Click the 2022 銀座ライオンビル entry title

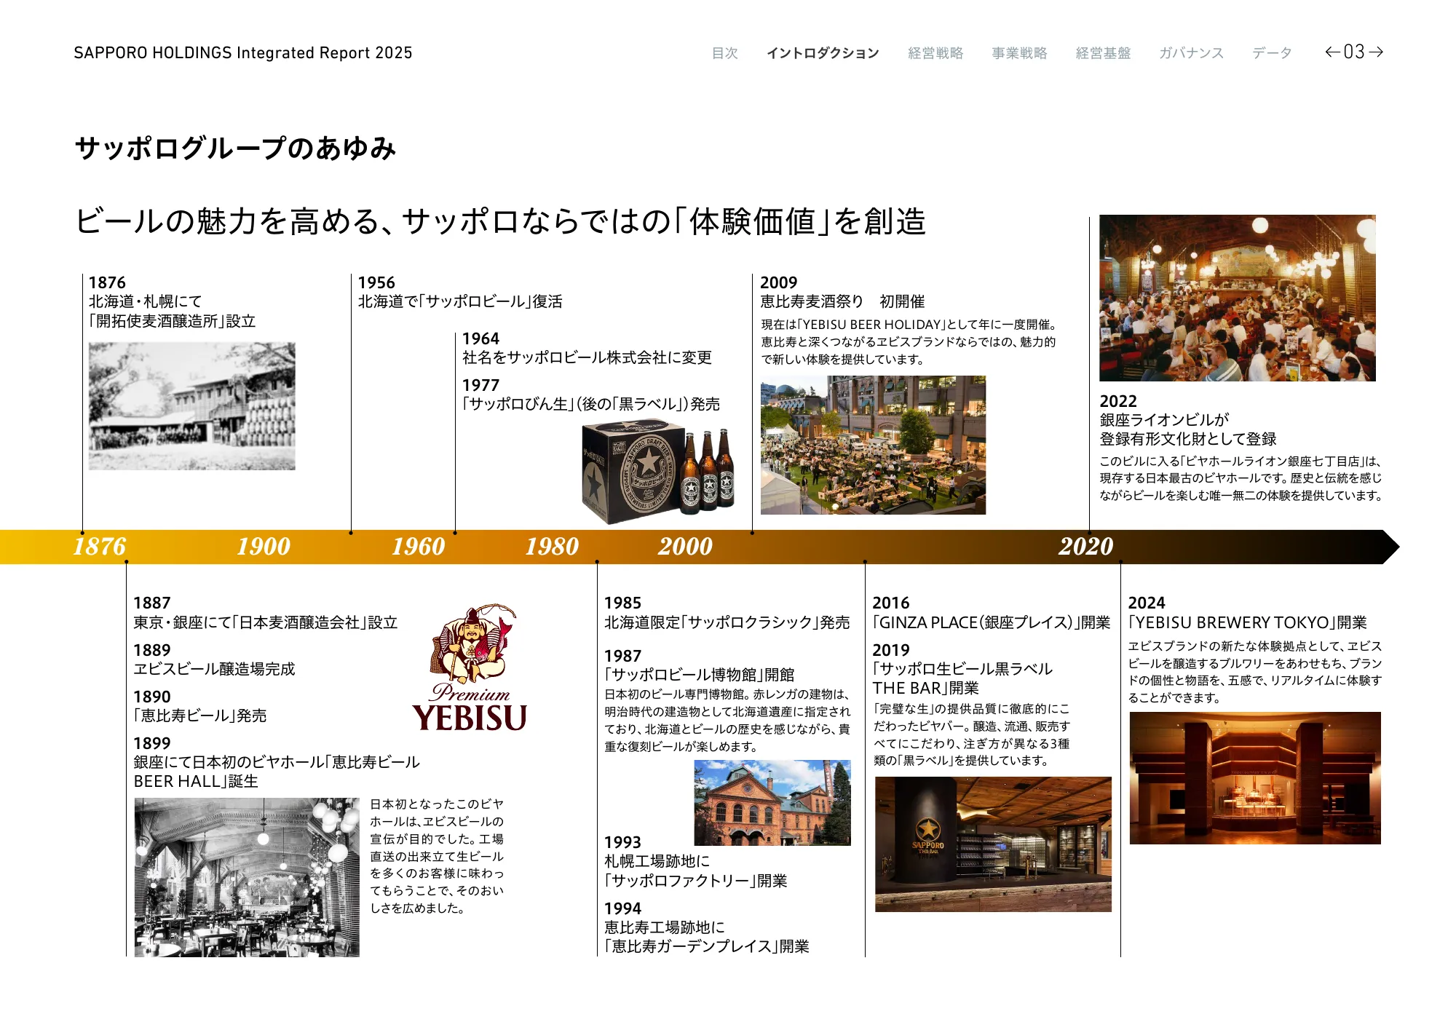click(1188, 420)
